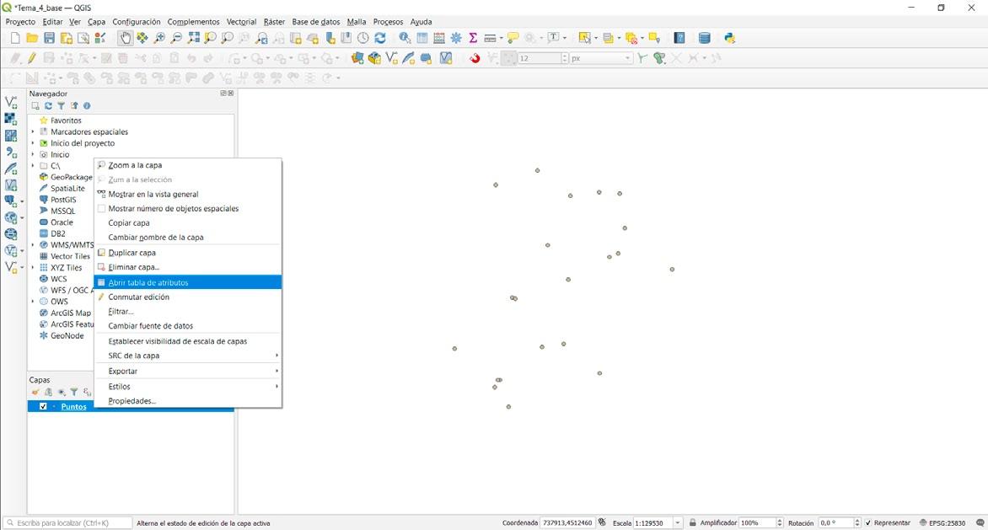988x530 pixels.
Task: Show Navegador panel information icon
Action: [87, 106]
